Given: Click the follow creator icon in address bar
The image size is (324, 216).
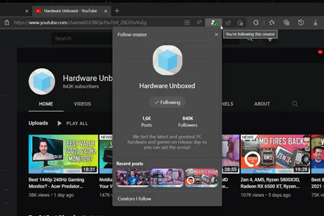Looking at the screenshot, I should click(214, 23).
